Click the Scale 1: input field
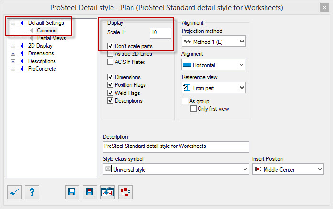Screen dimensions: 333x209 click(x=160, y=33)
